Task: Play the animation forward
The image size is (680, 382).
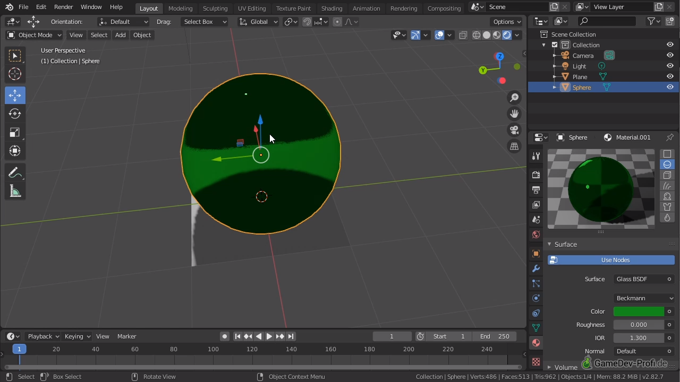Action: 269,336
